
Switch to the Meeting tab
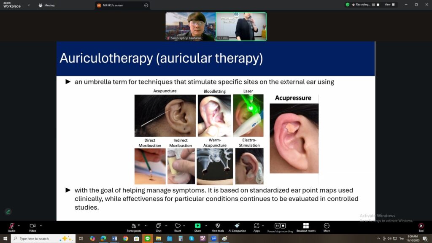[46, 5]
